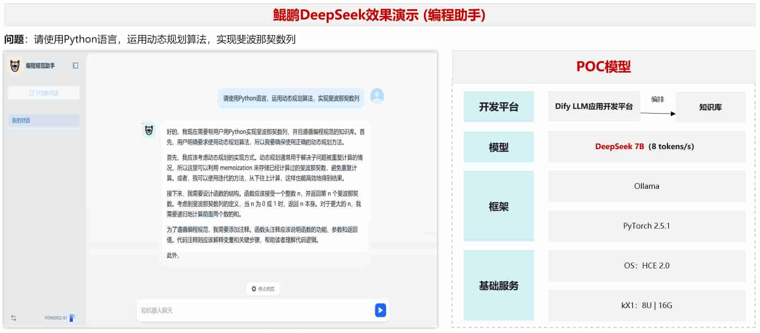Screen dimensions: 760x333
Task: Click the bot avatar next to the reply
Action: tap(149, 130)
